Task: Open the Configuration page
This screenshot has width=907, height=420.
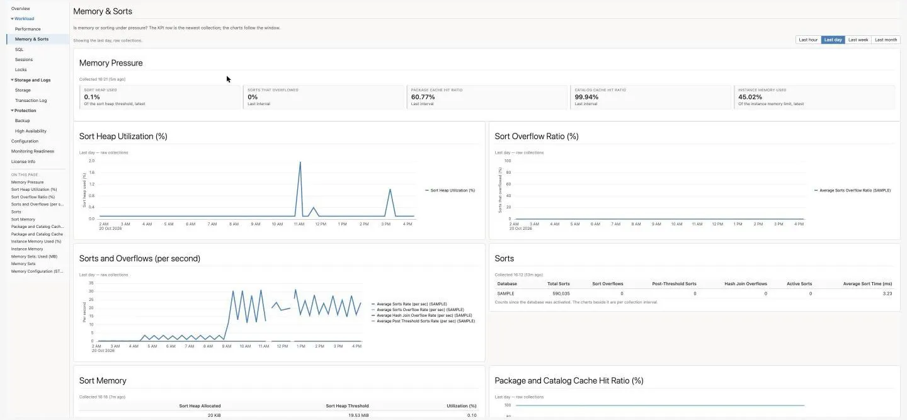Action: (x=25, y=141)
